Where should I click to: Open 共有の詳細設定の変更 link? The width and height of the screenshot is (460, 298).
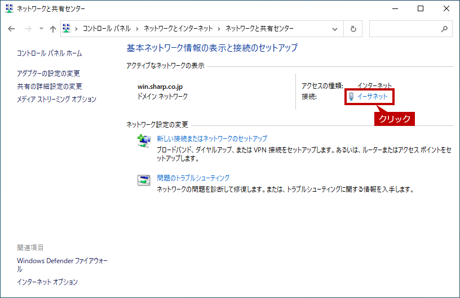pyautogui.click(x=50, y=86)
